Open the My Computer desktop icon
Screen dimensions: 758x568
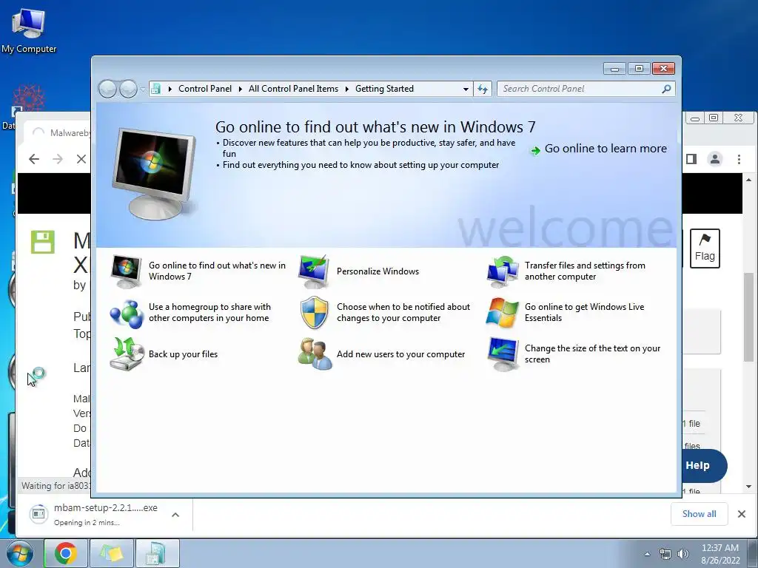tap(29, 30)
